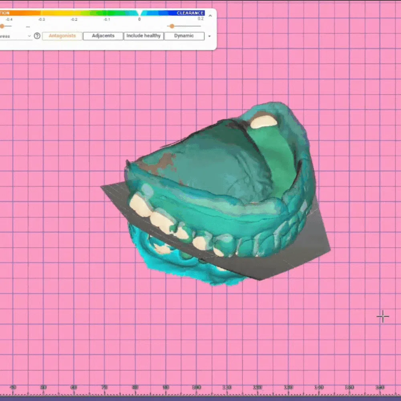
Task: Click the zero marker notch on color scale
Action: (x=139, y=13)
